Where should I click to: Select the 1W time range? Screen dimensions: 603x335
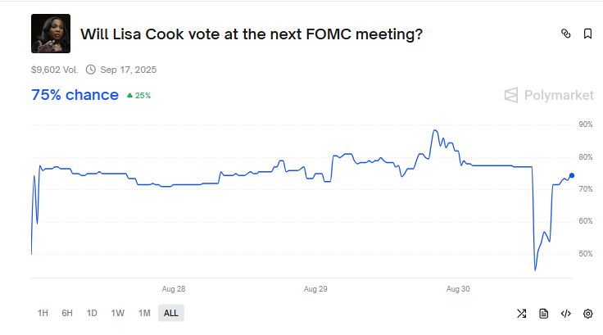tap(118, 313)
